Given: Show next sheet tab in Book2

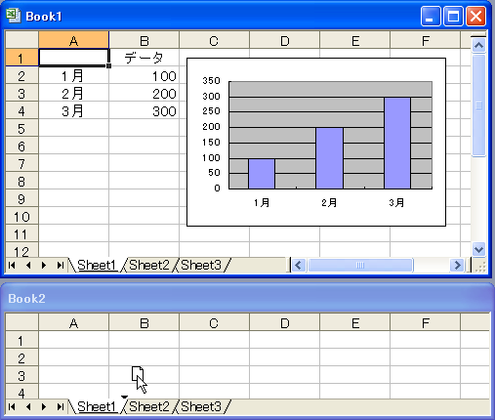Looking at the screenshot, I should [44, 407].
